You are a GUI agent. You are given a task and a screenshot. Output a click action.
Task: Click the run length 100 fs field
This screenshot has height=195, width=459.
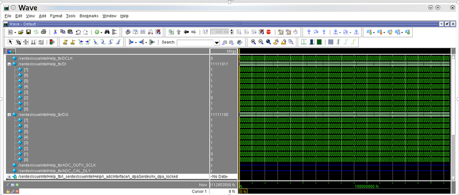coord(220,32)
